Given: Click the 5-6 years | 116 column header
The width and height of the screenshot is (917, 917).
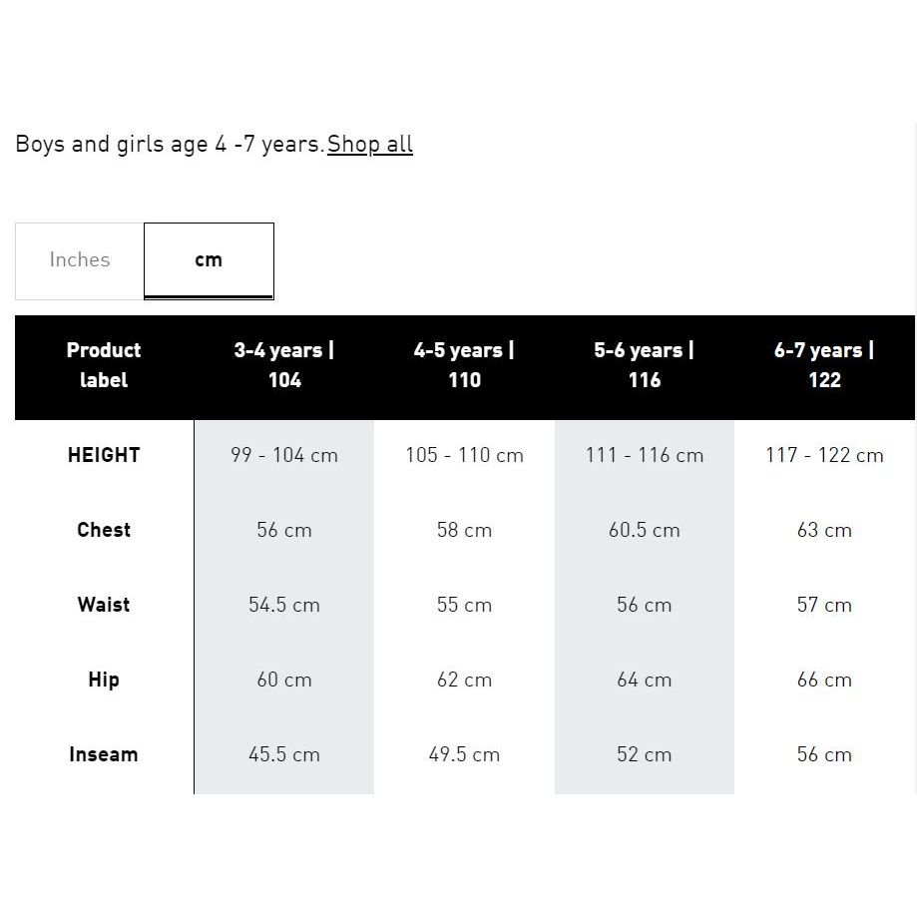Looking at the screenshot, I should click(x=645, y=365).
